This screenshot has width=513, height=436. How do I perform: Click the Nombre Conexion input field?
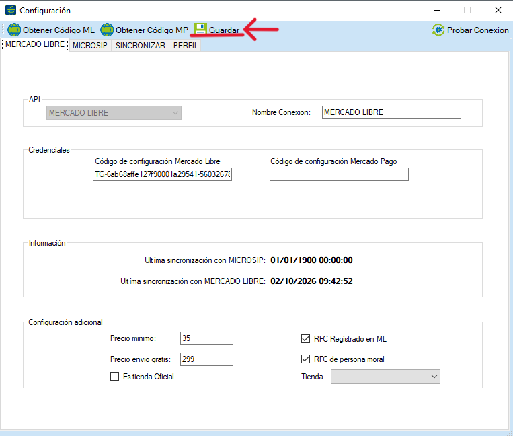click(x=391, y=112)
